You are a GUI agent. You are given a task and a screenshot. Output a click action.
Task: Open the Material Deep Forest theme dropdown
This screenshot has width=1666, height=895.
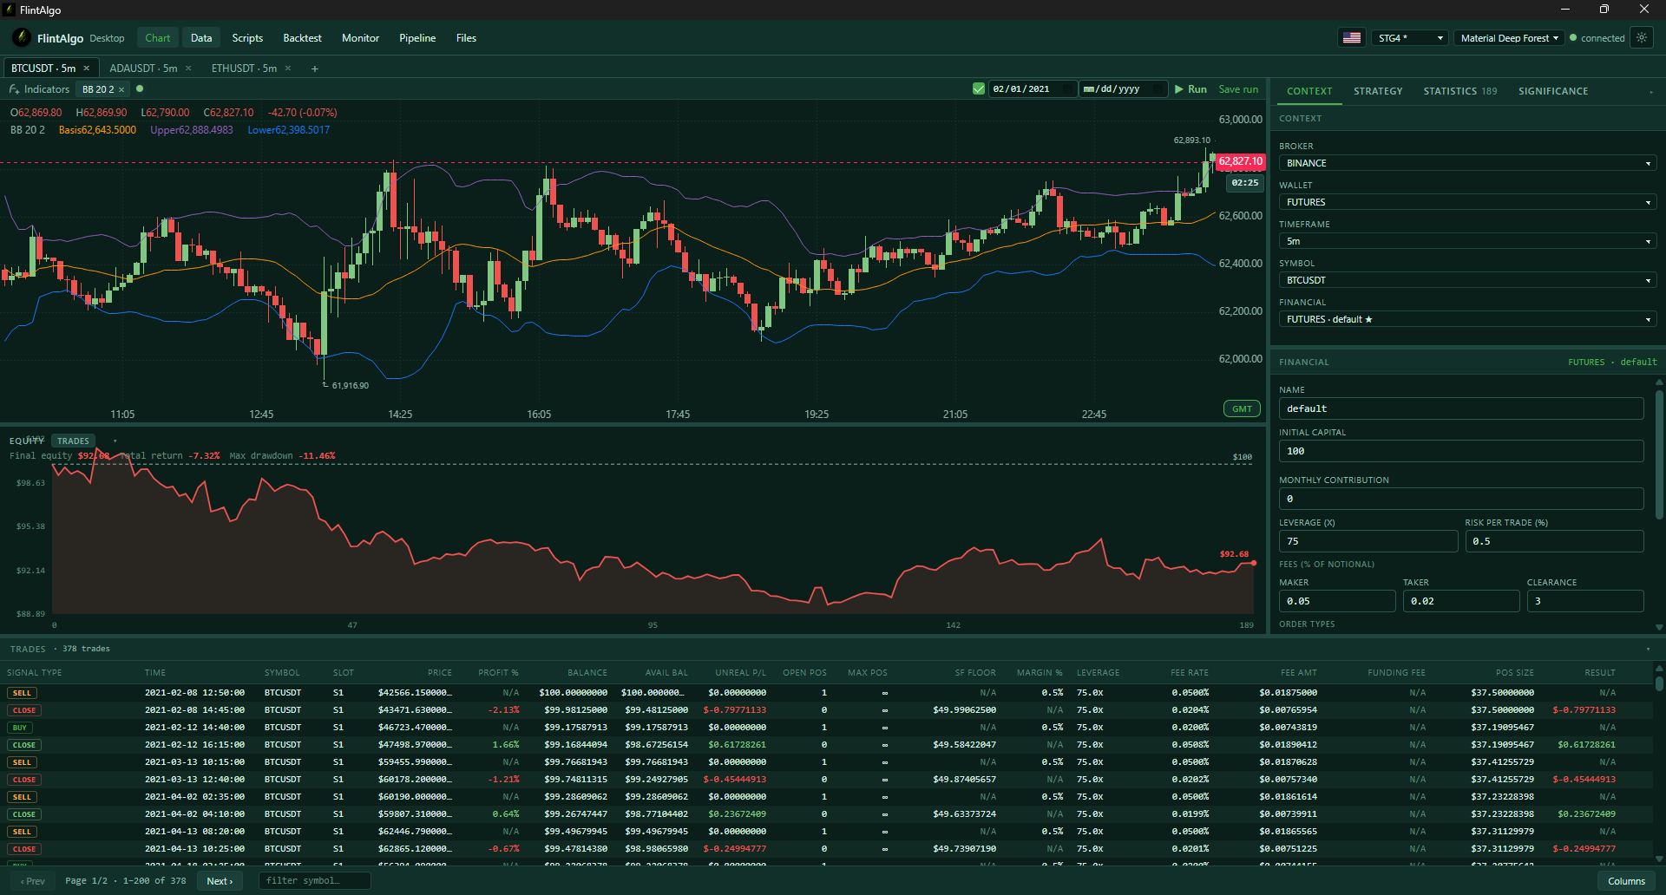[x=1510, y=38]
